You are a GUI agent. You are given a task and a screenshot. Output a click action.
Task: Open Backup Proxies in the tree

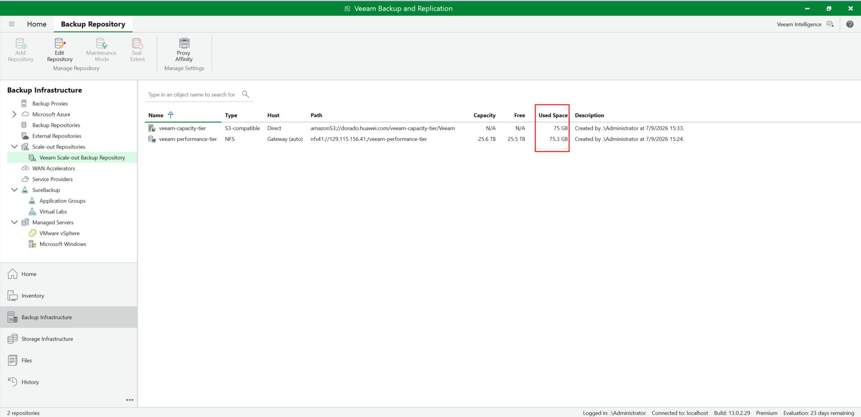(50, 104)
